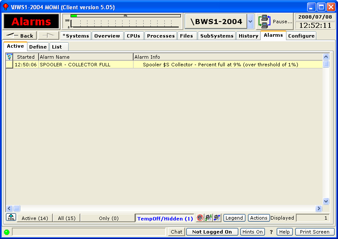The height and width of the screenshot is (239, 338).
Task: Click the Tool home icon at bottom left
Action: pyautogui.click(x=11, y=217)
